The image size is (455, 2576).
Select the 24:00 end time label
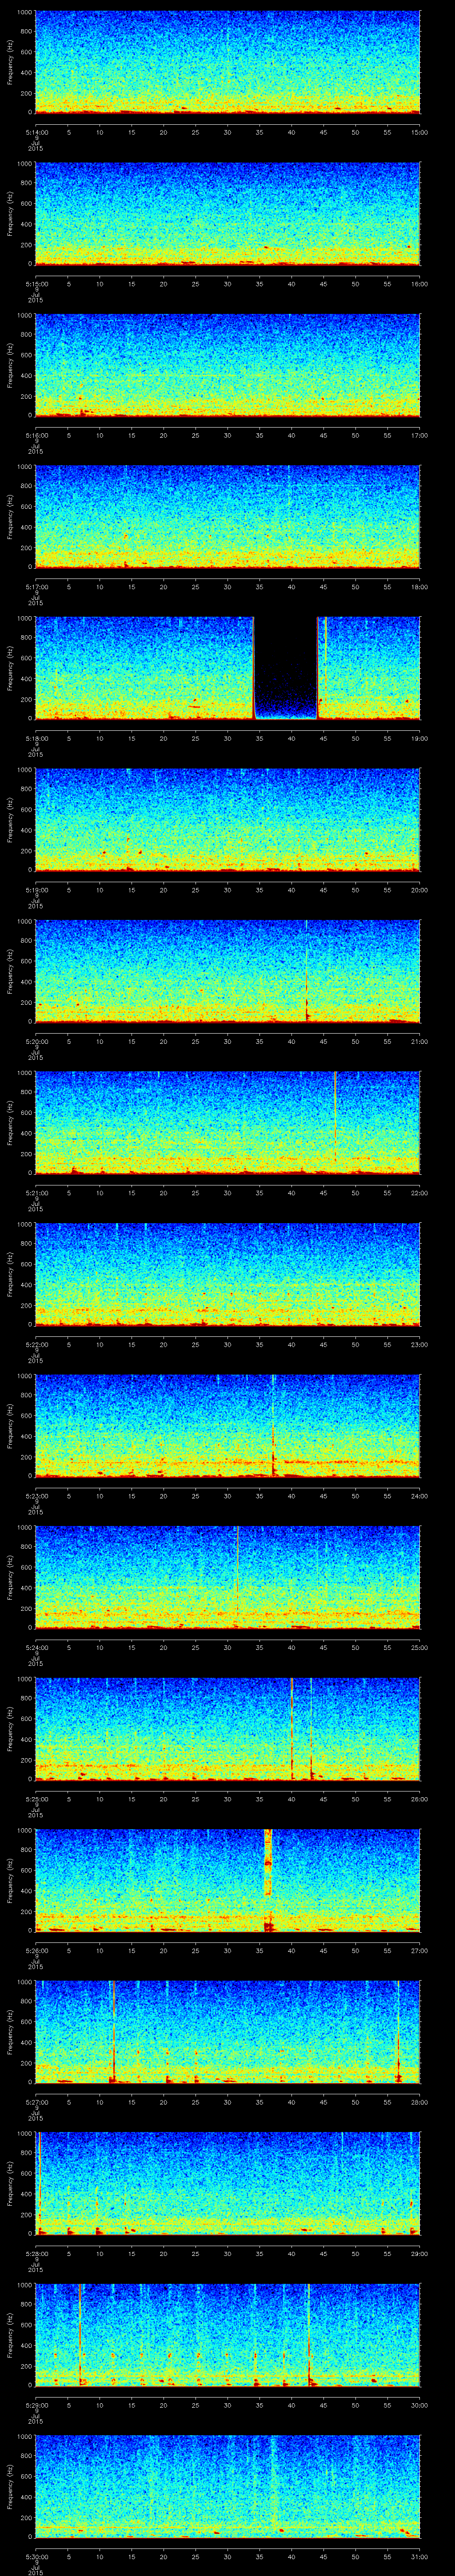click(x=419, y=1496)
